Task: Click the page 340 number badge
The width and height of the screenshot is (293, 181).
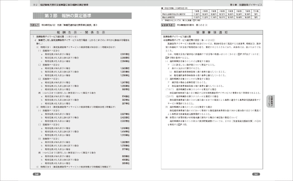Action: 37,174
